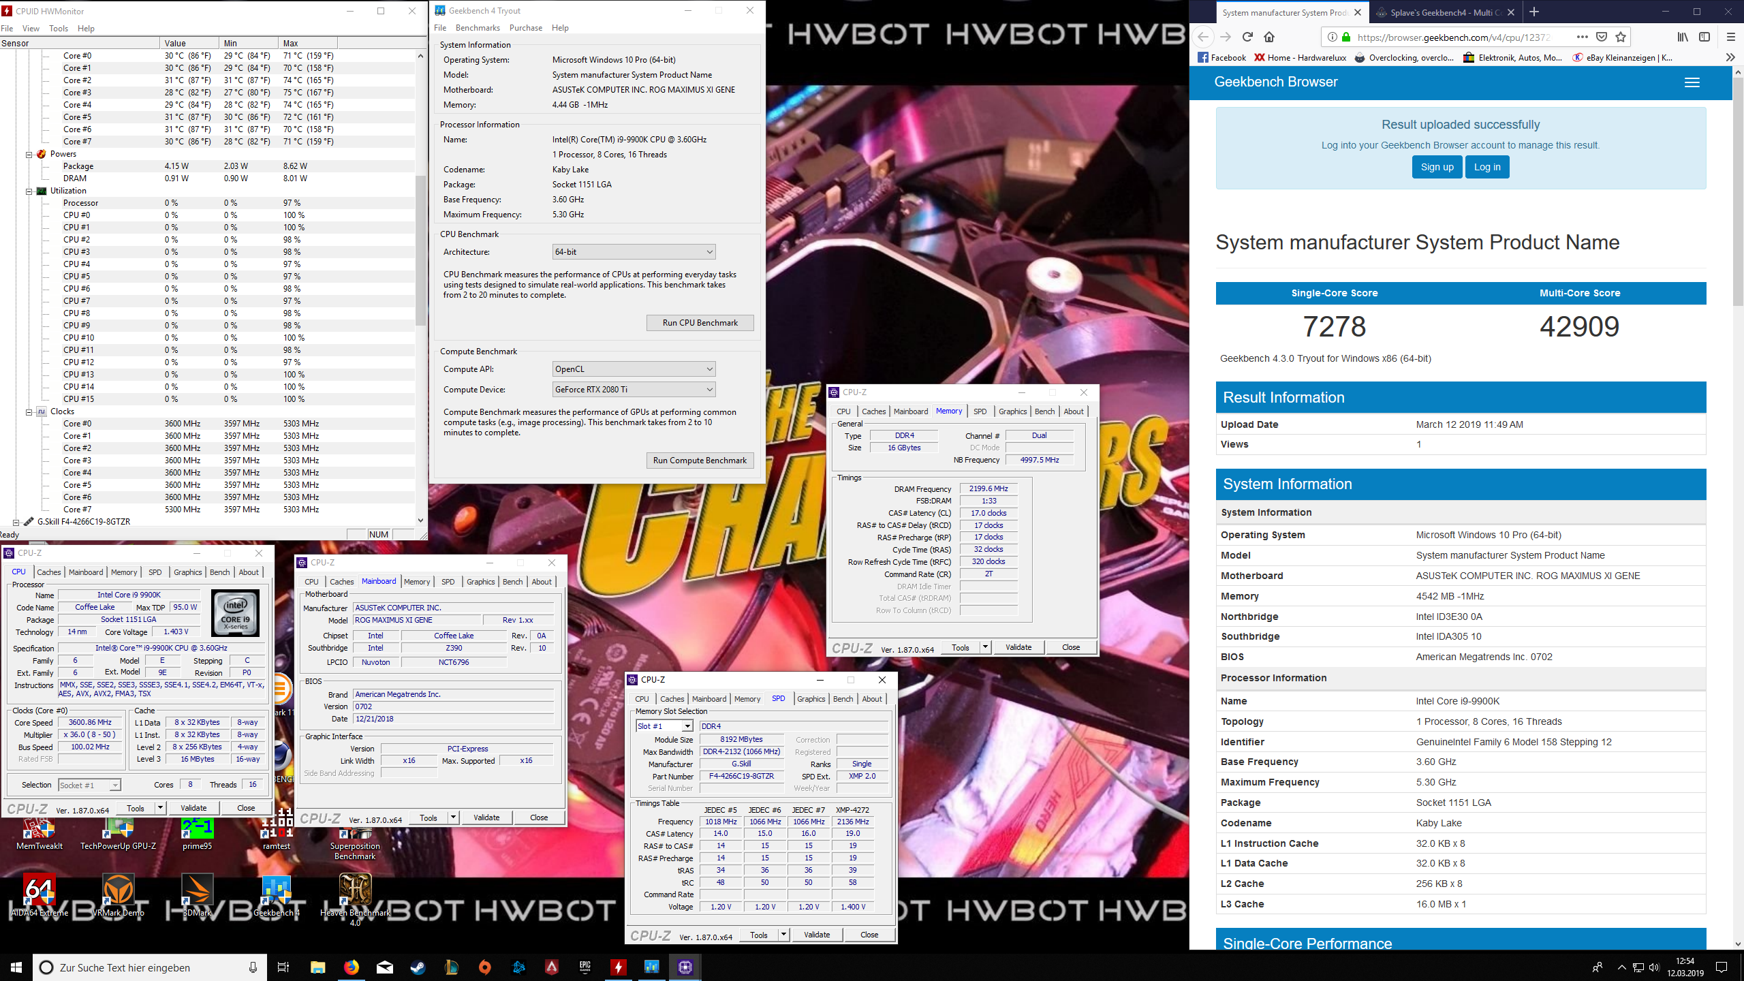Open the volume control in system tray

pos(1653,967)
